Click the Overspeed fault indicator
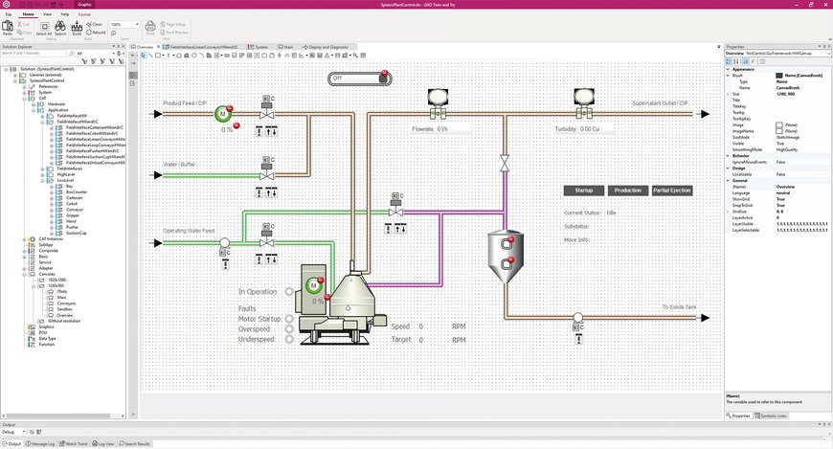 pyautogui.click(x=289, y=329)
